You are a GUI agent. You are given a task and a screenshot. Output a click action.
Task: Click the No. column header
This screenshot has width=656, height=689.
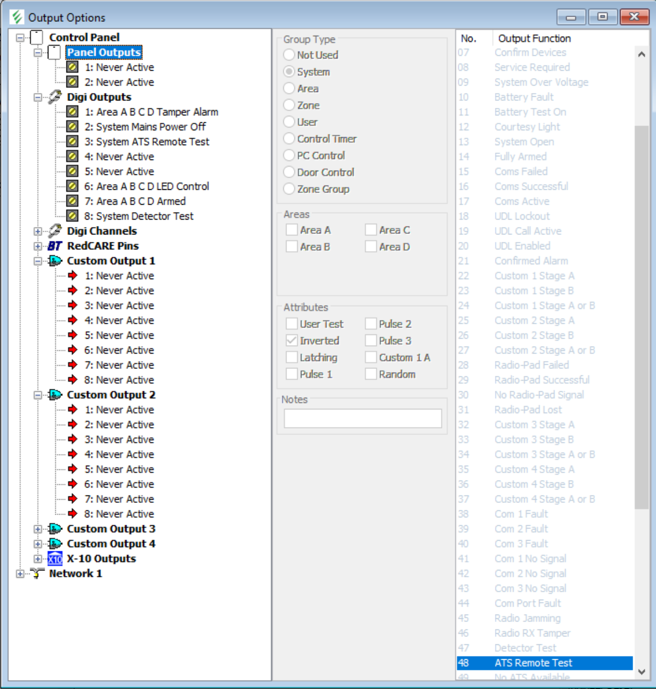point(468,38)
